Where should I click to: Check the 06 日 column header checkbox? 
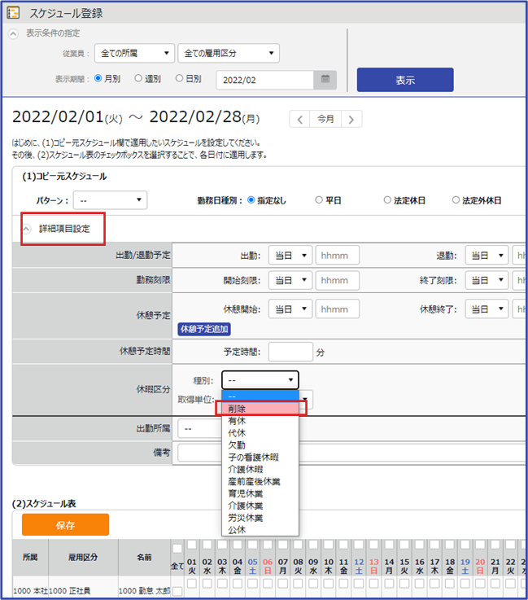point(268,545)
